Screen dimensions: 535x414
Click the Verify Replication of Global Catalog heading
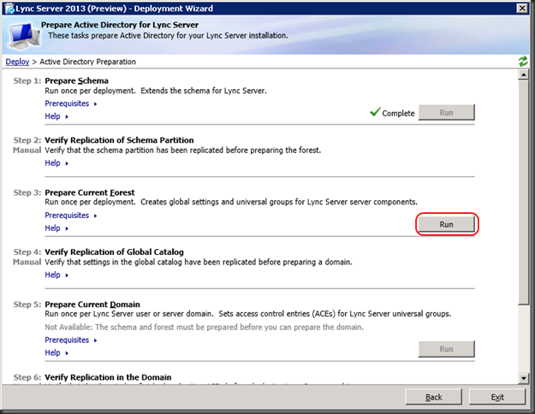pos(115,252)
